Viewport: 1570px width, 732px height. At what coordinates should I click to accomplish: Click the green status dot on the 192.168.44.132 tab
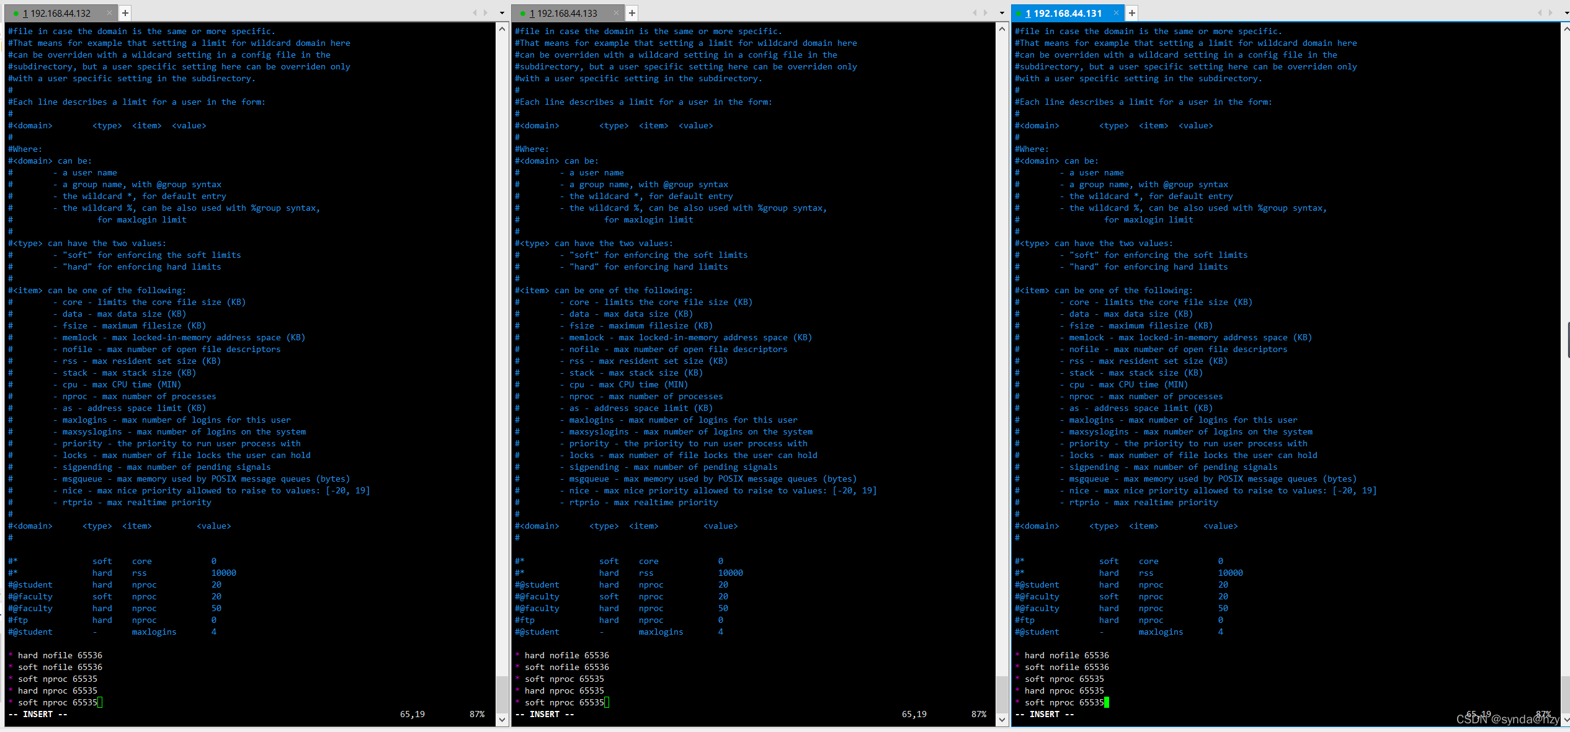[x=16, y=14]
